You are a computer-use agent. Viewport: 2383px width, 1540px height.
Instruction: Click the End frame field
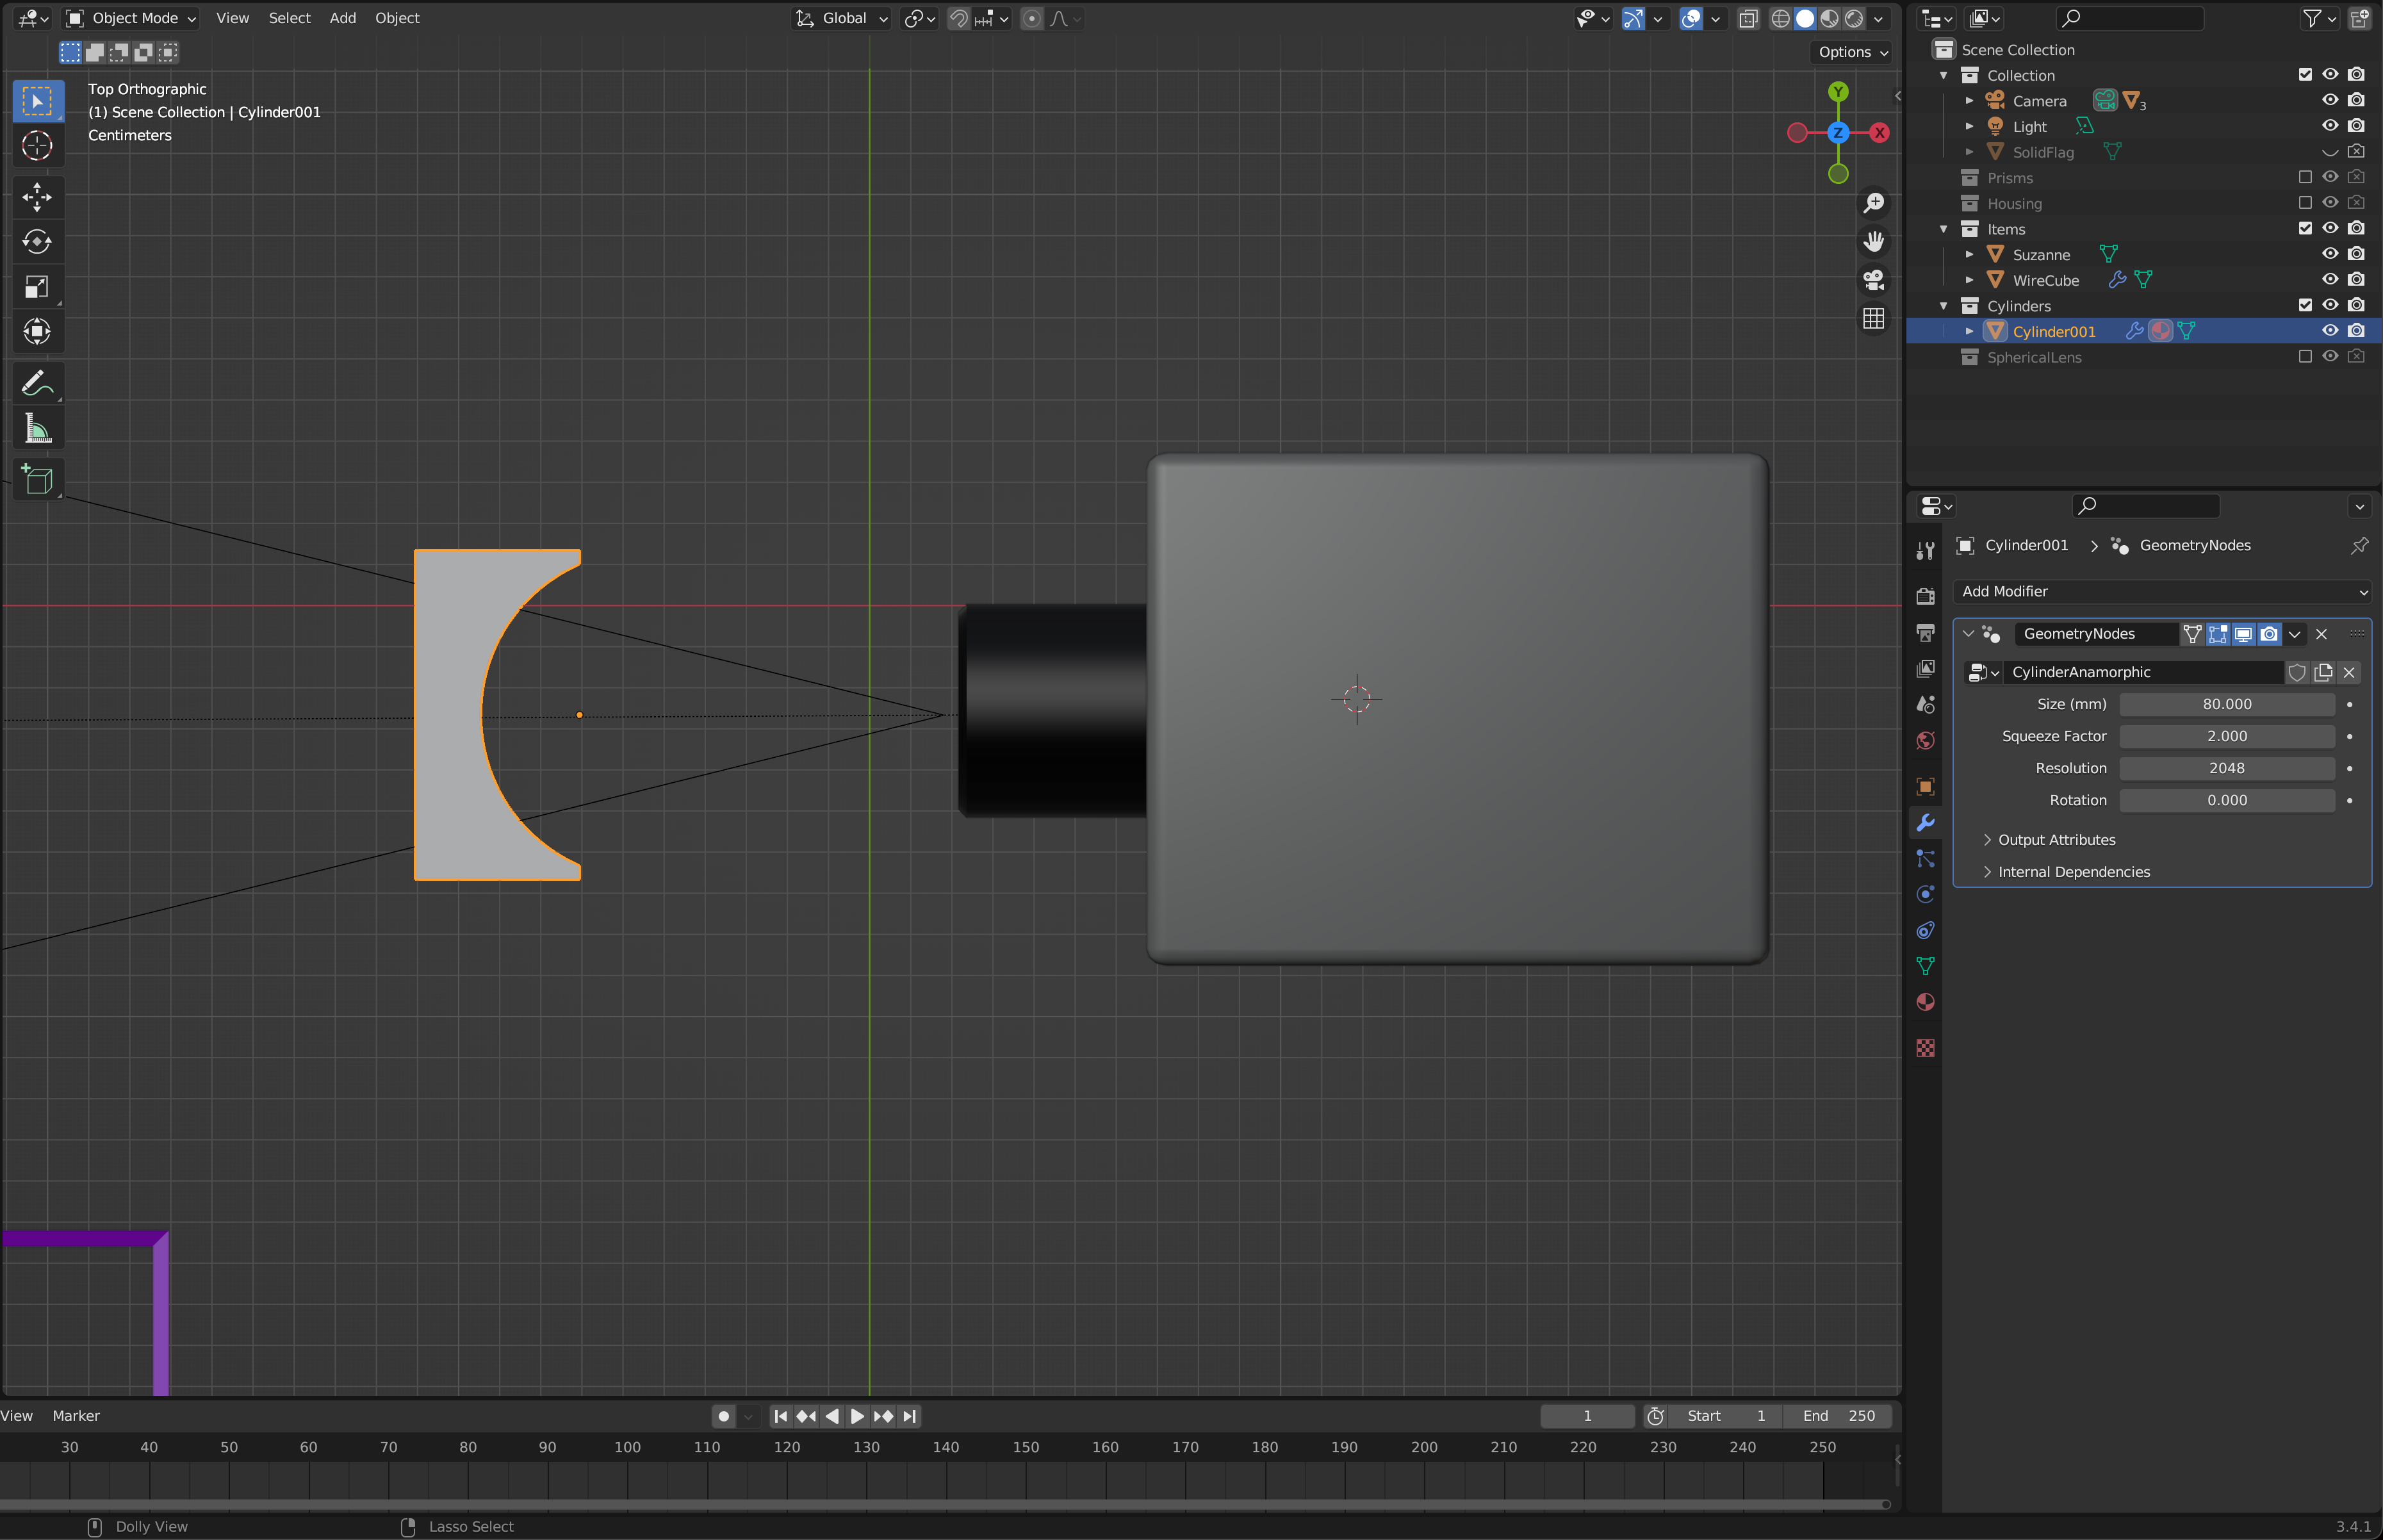pos(1838,1416)
